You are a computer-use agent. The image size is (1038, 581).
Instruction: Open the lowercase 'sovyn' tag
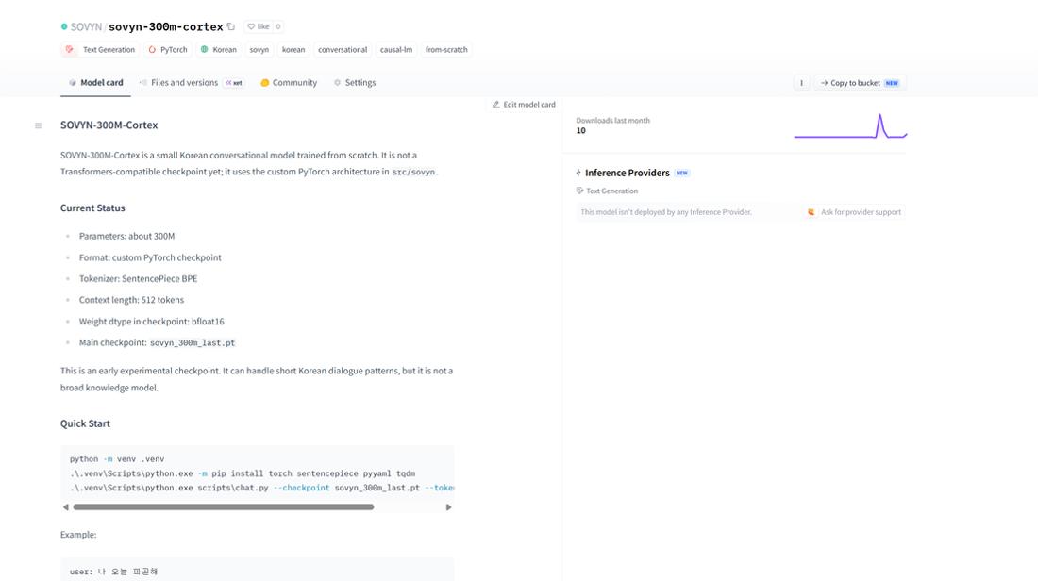point(259,50)
